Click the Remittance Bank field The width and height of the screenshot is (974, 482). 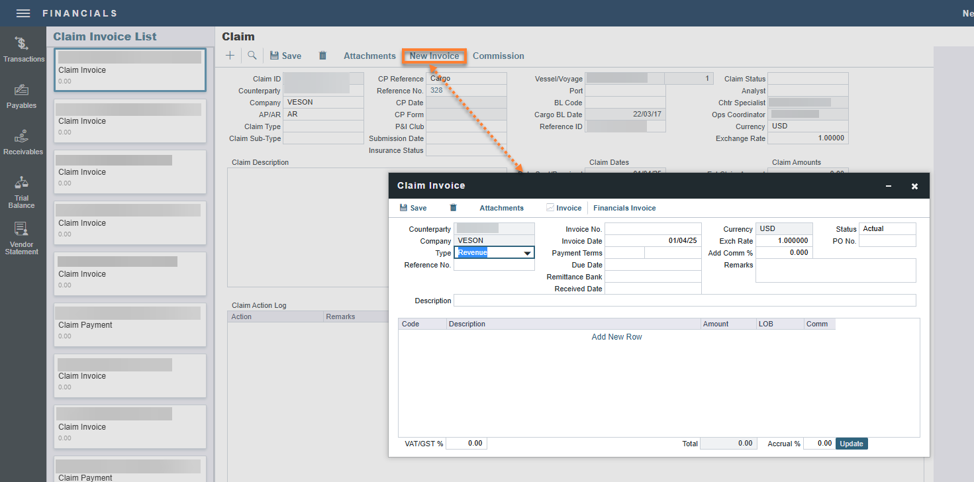click(x=653, y=277)
